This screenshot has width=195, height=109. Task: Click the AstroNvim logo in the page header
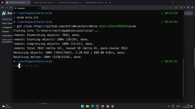[4, 13]
